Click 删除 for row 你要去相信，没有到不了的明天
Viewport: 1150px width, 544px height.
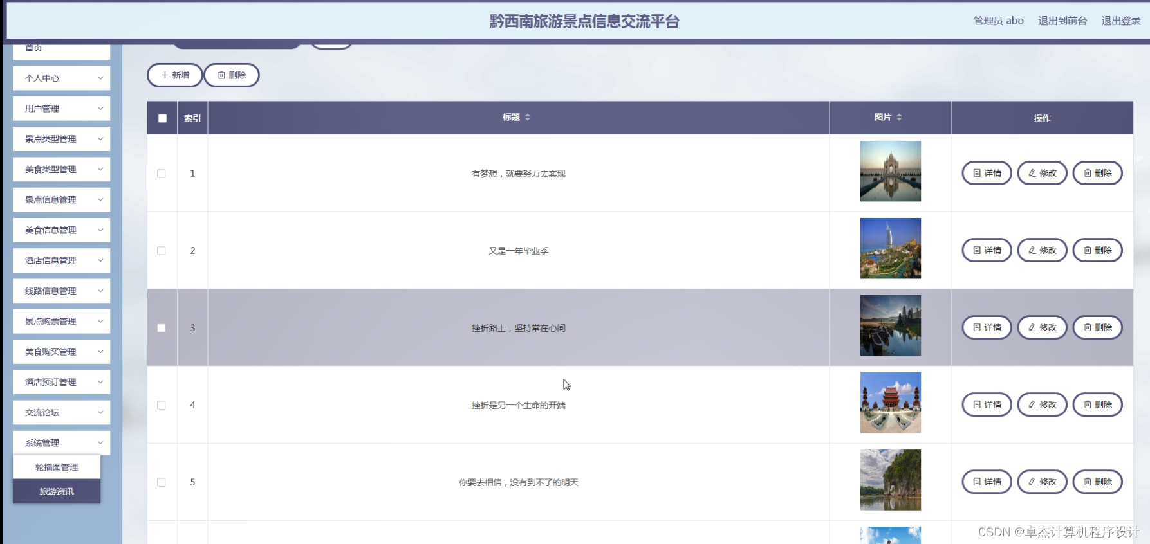point(1097,482)
